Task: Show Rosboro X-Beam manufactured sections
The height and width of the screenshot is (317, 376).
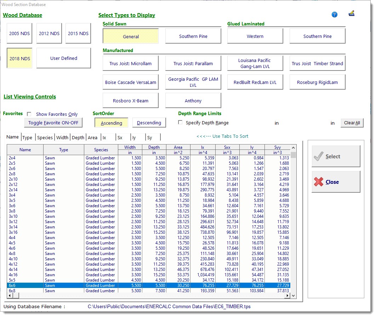Action: (130, 100)
